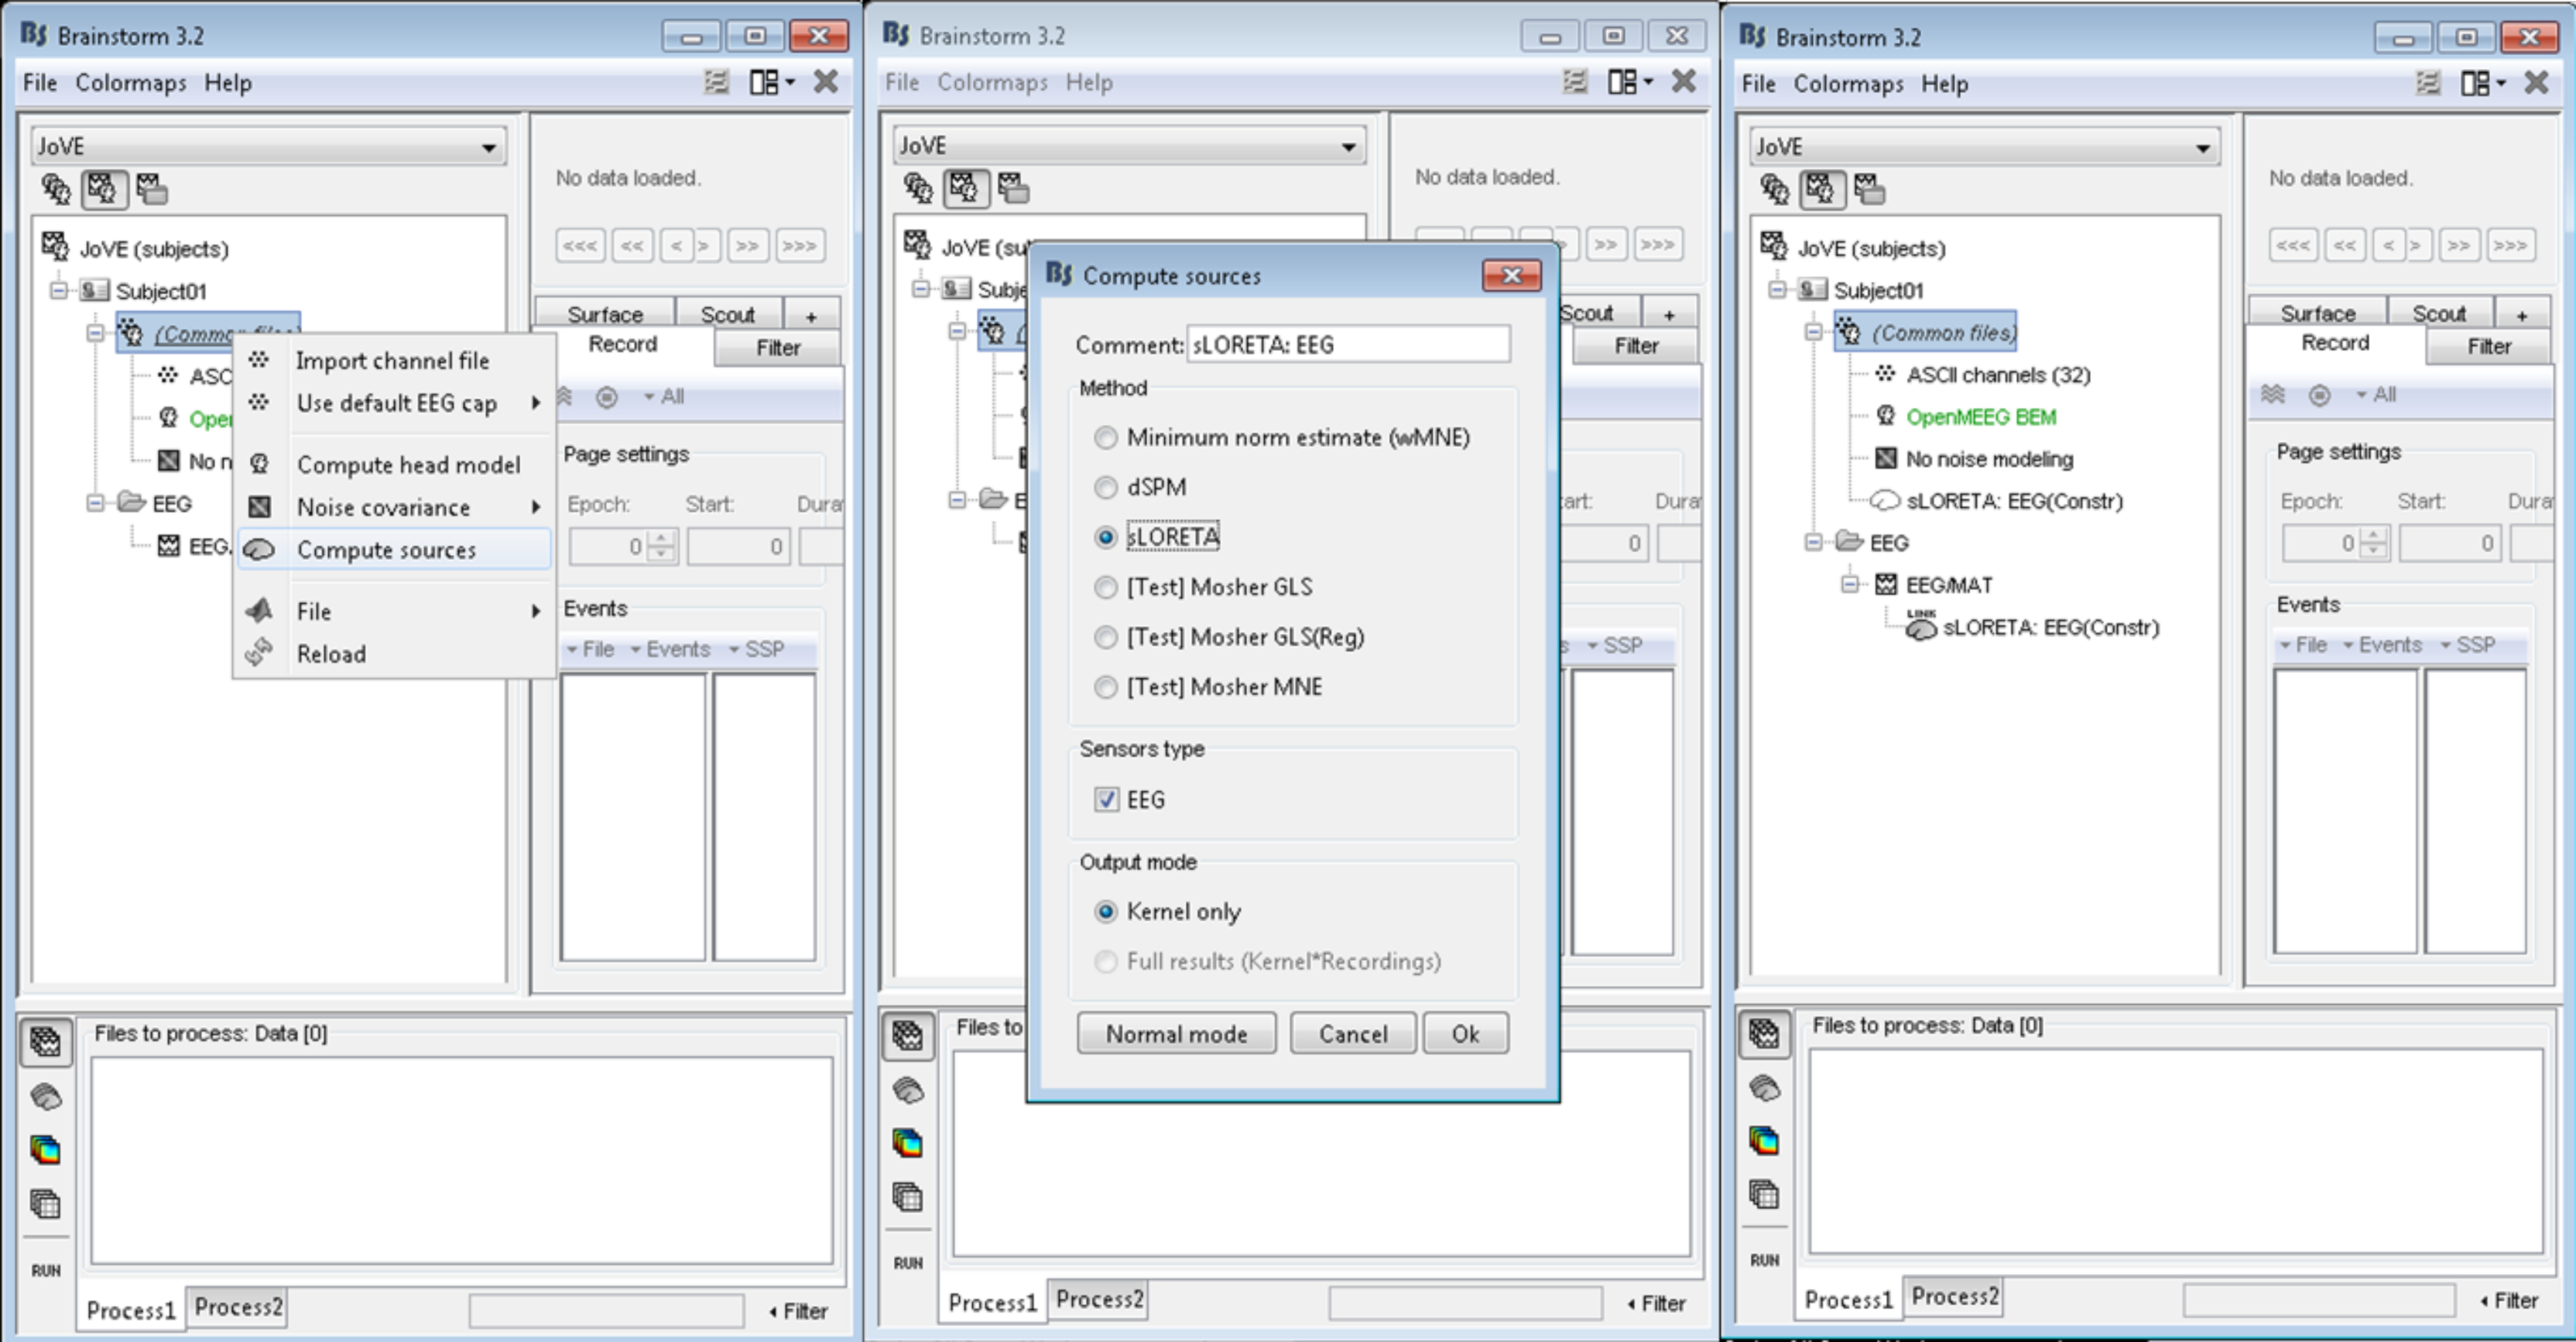This screenshot has height=1342, width=2576.
Task: Click the sLORETA: EEG(Constr) link icon under EEG/MAT
Action: tap(1920, 627)
